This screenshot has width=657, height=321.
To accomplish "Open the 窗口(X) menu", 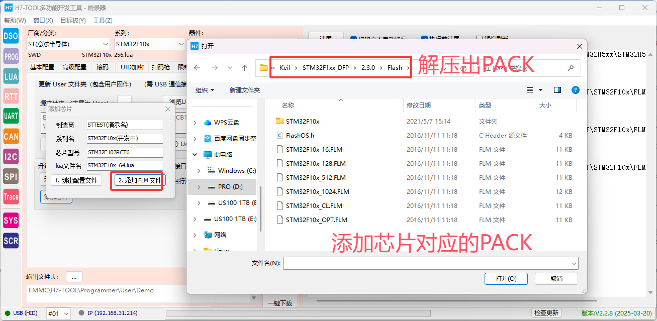I will point(43,21).
